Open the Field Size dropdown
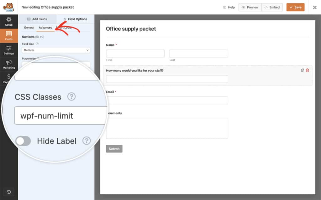Screen dimensions: 321x200 55,50
